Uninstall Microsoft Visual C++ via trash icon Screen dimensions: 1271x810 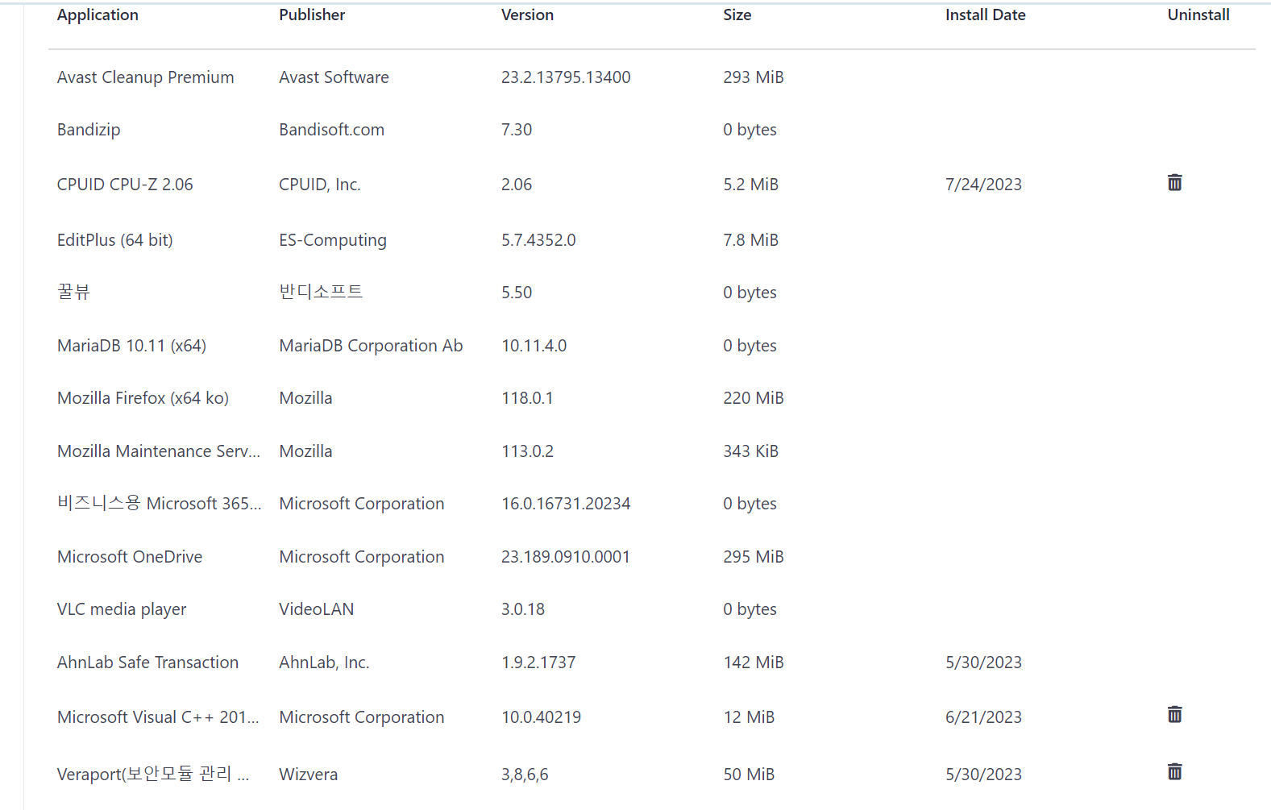[x=1174, y=715]
